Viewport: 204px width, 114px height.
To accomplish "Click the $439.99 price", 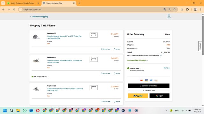I will [x=115, y=58].
